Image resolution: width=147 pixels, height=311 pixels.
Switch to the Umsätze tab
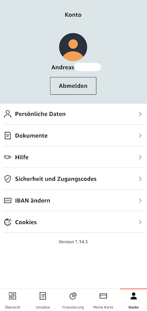point(43,300)
